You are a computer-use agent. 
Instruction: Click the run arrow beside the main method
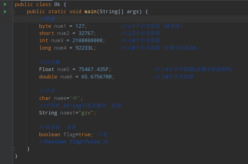pyautogui.click(x=5, y=12)
